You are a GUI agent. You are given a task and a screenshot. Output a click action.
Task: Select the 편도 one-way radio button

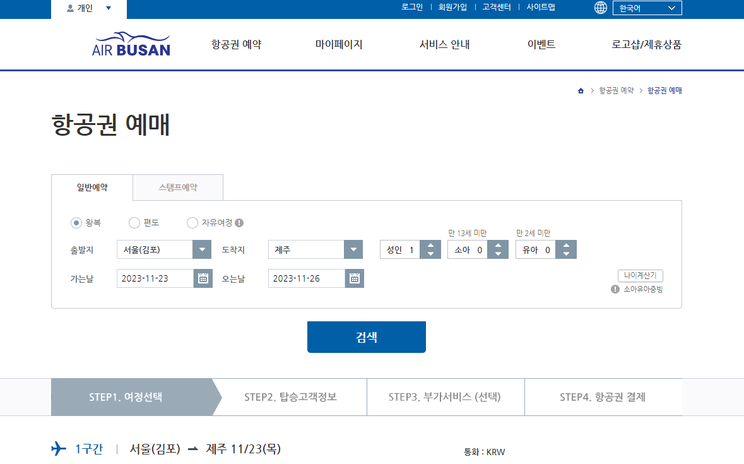coord(134,223)
